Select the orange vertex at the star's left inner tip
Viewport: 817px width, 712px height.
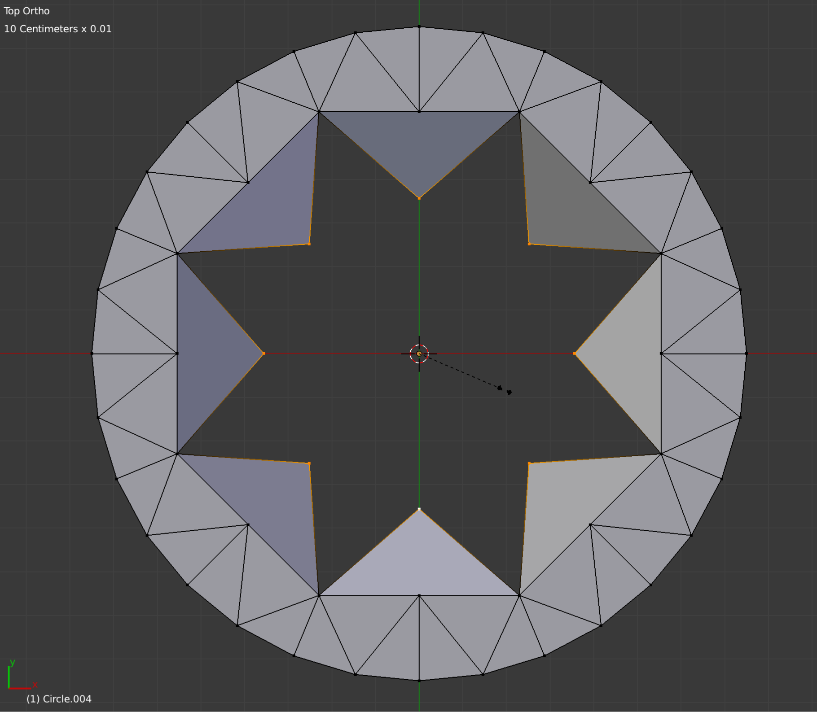(x=264, y=354)
